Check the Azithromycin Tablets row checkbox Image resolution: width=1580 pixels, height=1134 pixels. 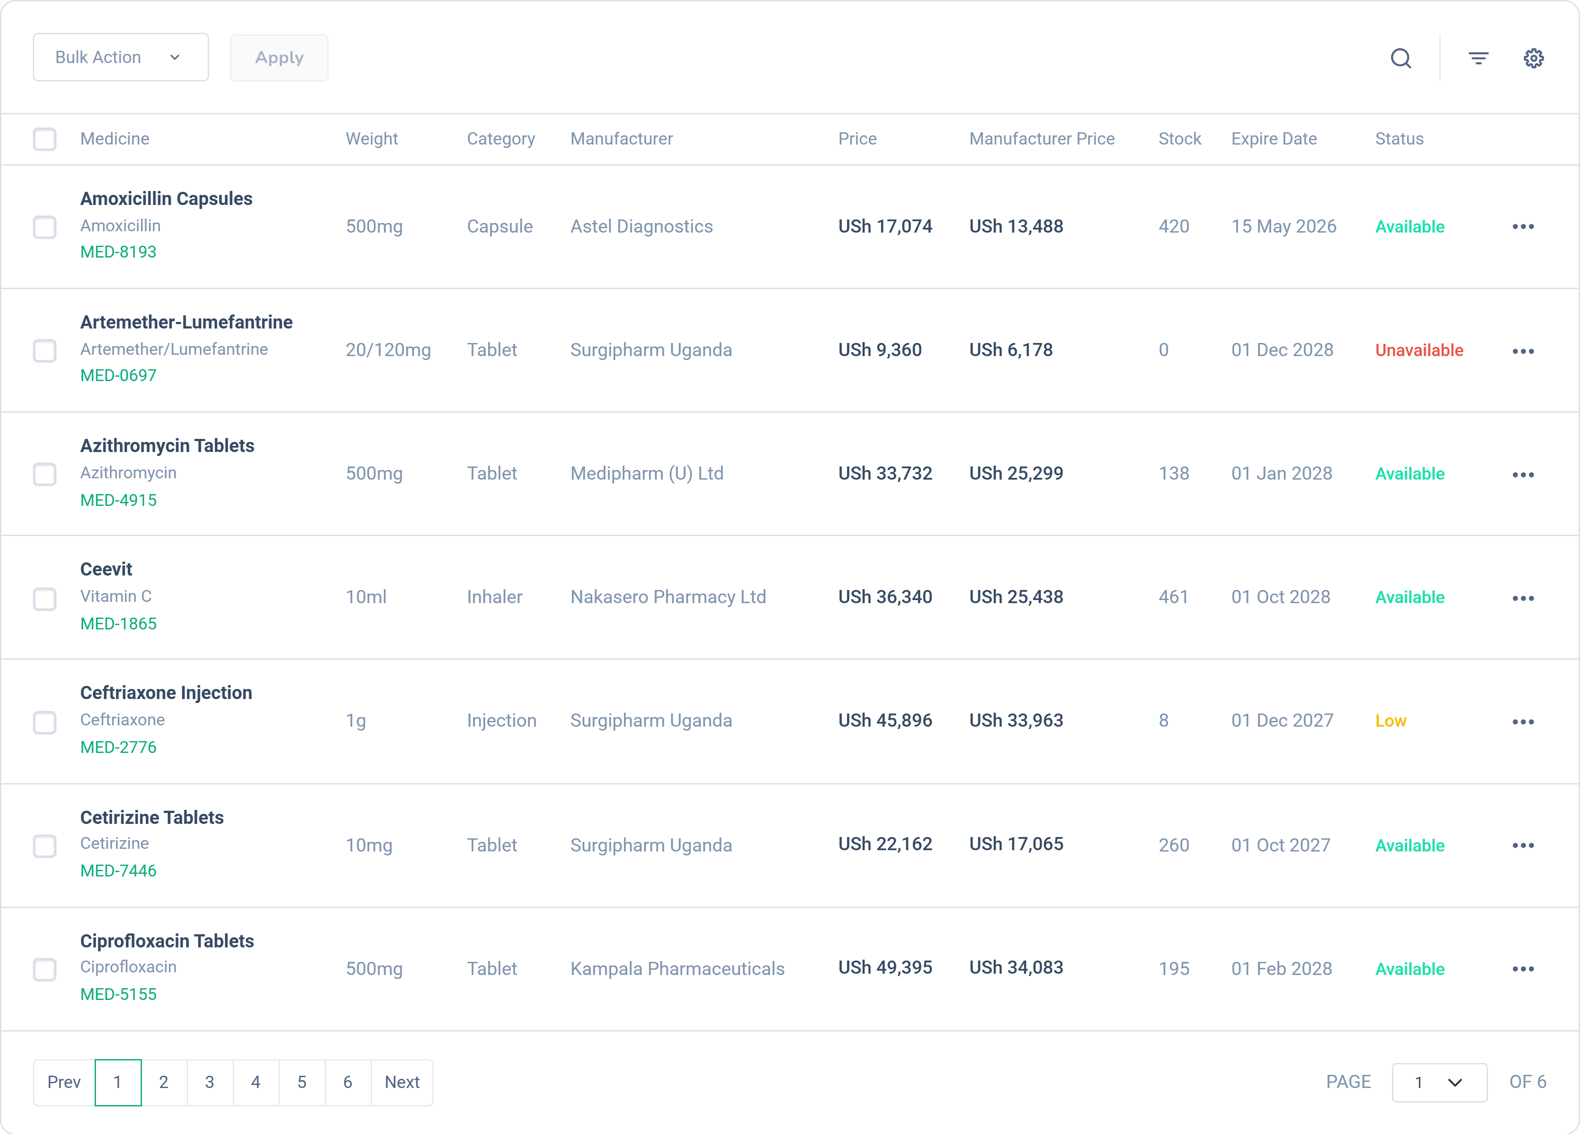[x=45, y=474]
